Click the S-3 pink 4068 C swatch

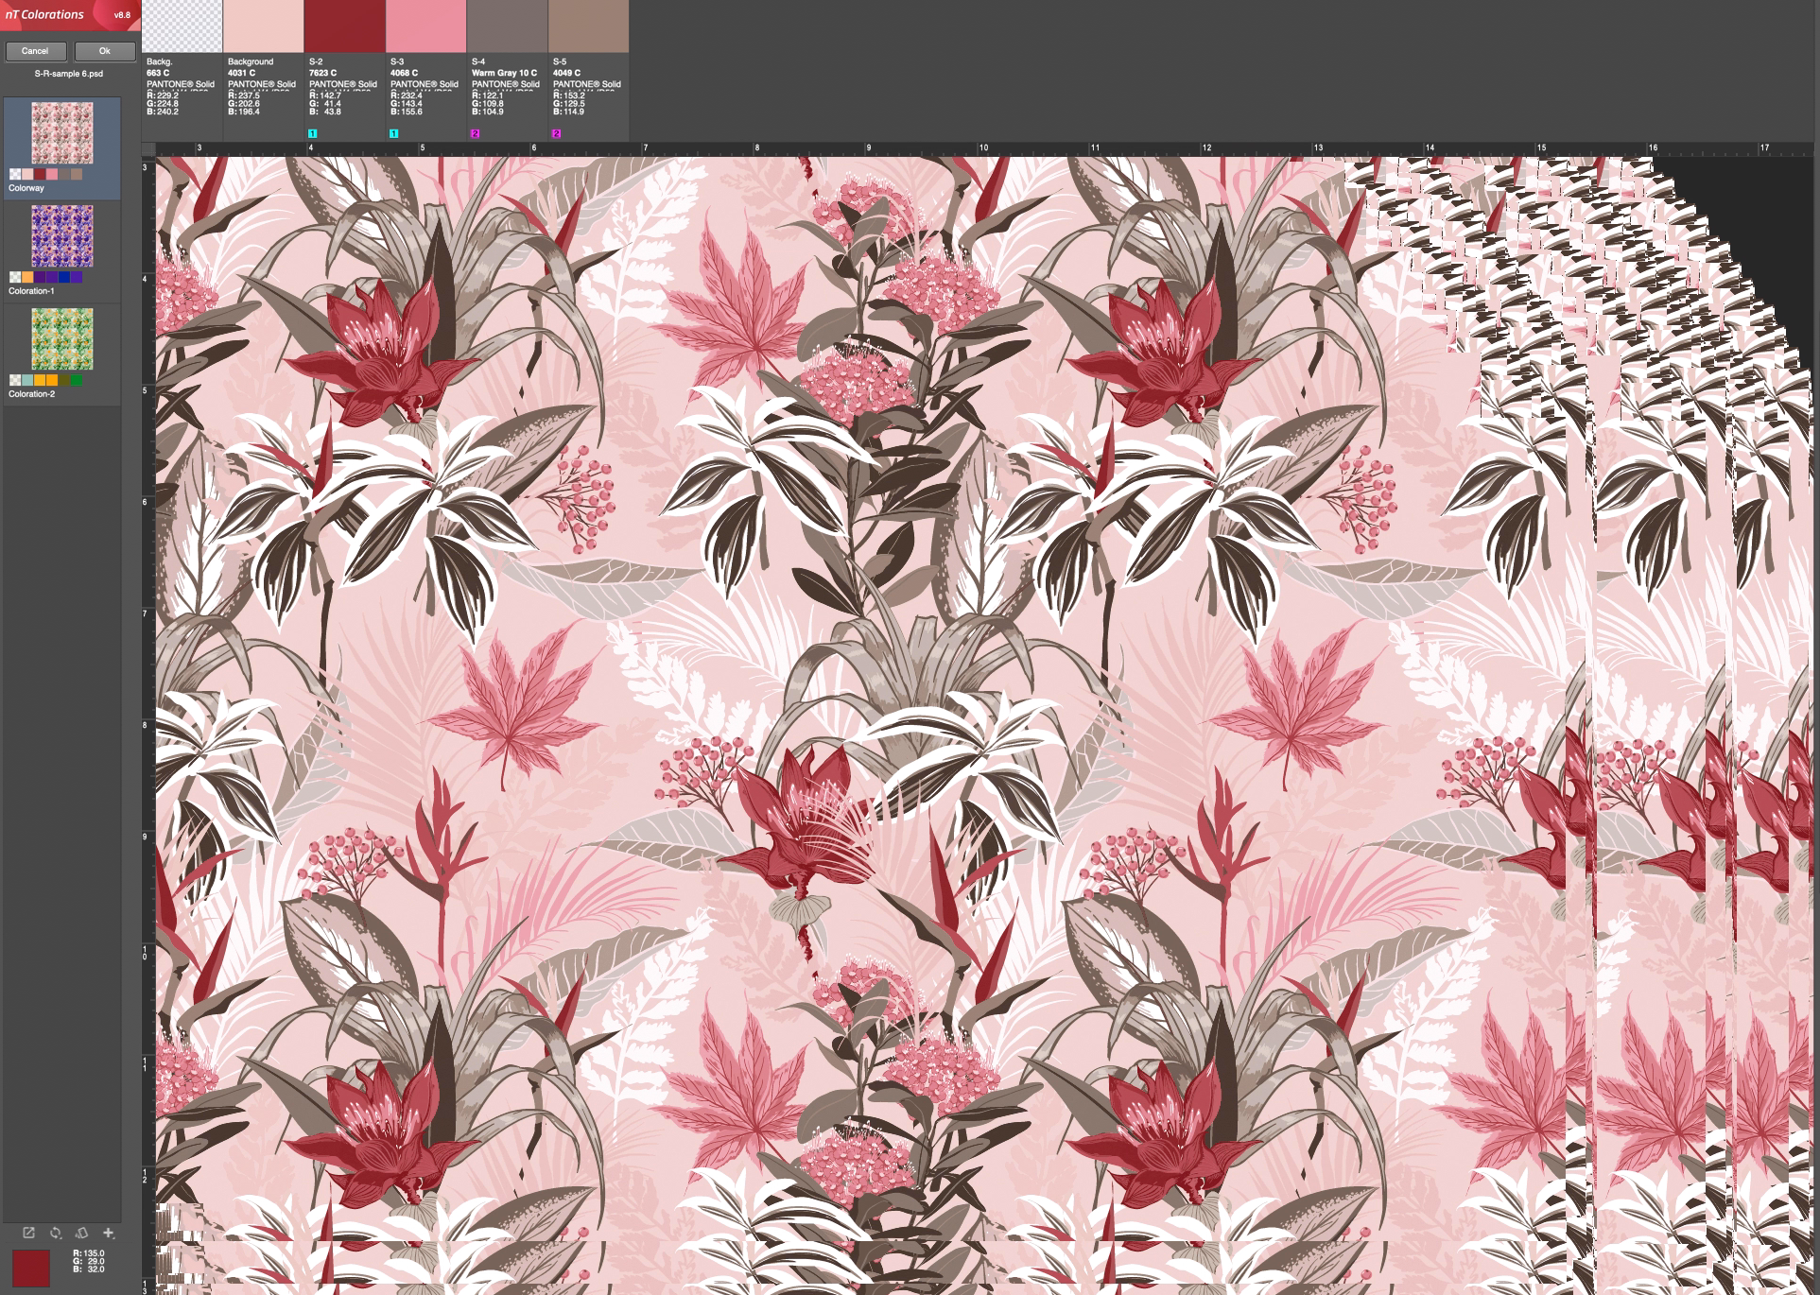(x=425, y=26)
